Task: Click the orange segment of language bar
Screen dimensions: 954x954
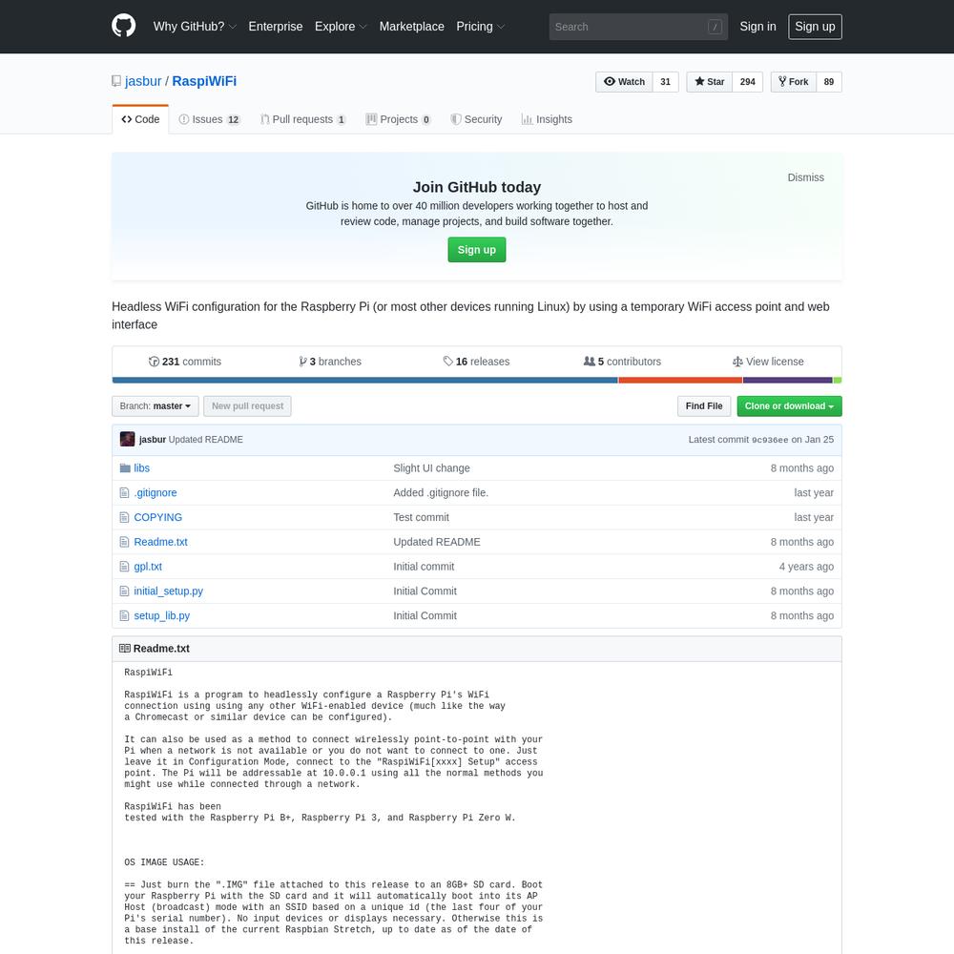Action: (680, 381)
